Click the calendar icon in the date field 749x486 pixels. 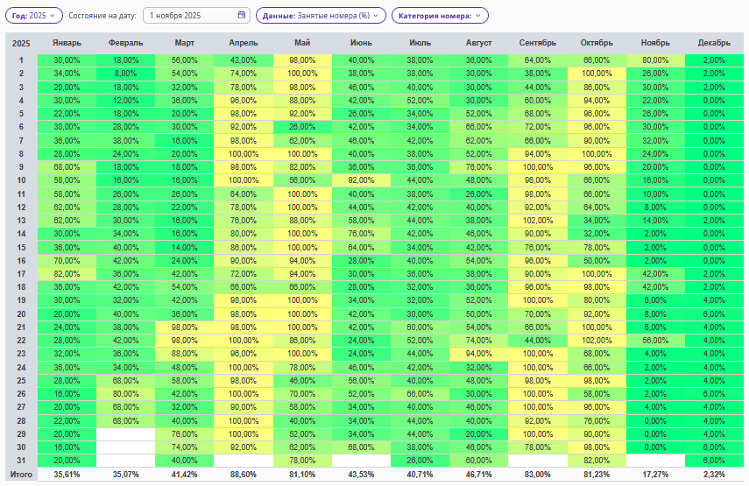(x=242, y=15)
